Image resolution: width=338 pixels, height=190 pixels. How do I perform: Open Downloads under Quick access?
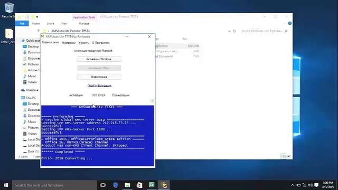[x=32, y=52]
